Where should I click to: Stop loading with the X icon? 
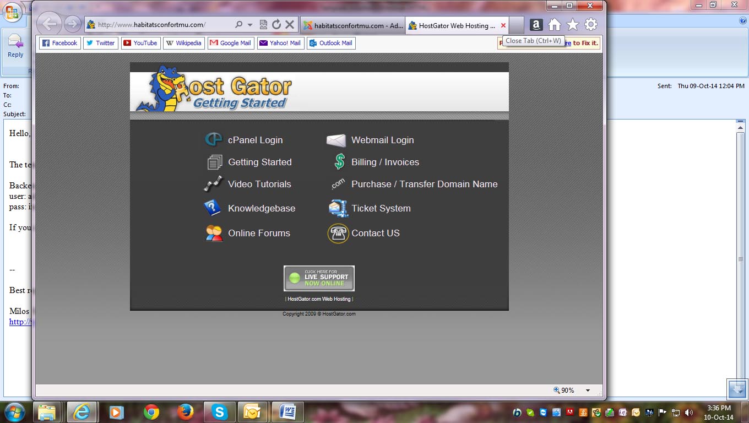[x=290, y=25]
